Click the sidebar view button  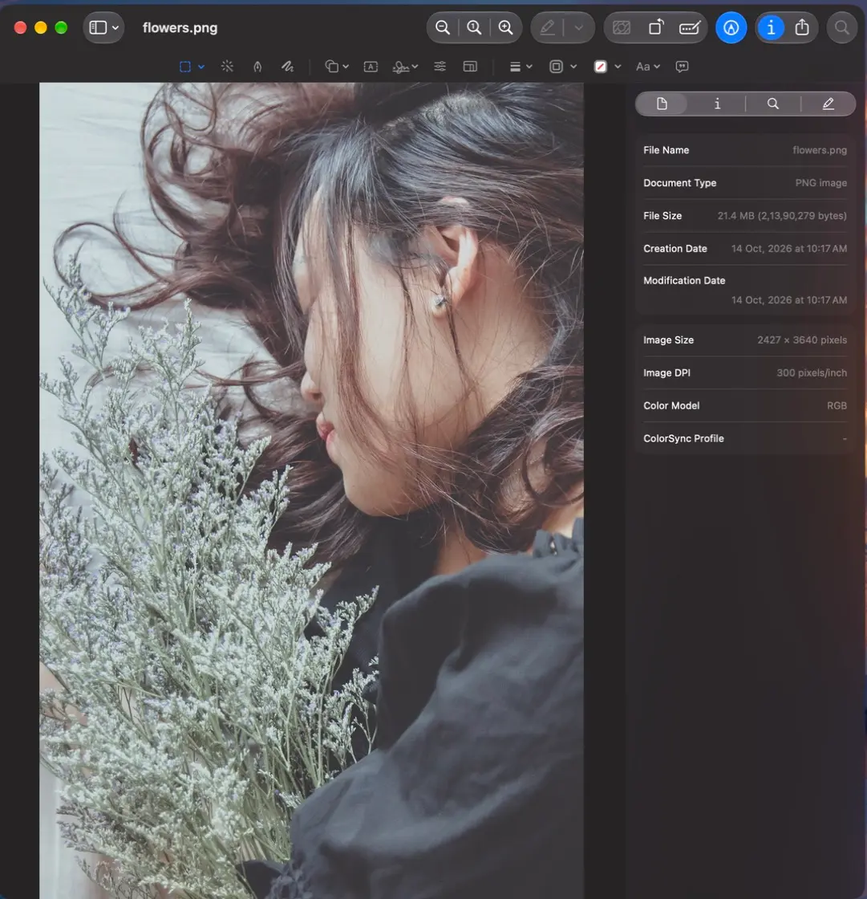tap(98, 27)
